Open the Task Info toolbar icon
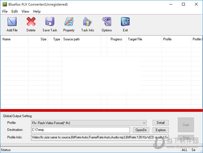Viewport: 203px width, 153px height. pyautogui.click(x=88, y=22)
